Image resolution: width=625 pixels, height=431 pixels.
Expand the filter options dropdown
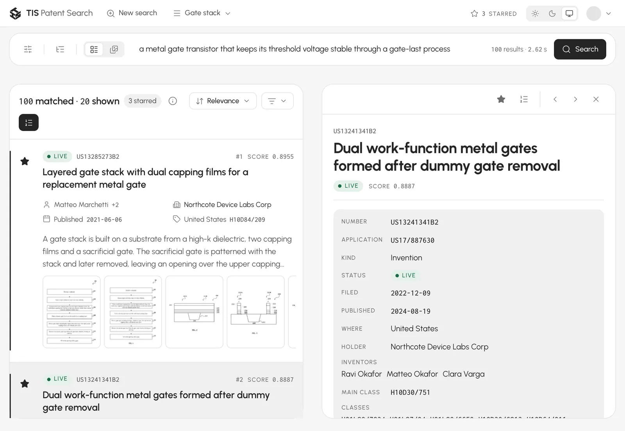pyautogui.click(x=277, y=101)
